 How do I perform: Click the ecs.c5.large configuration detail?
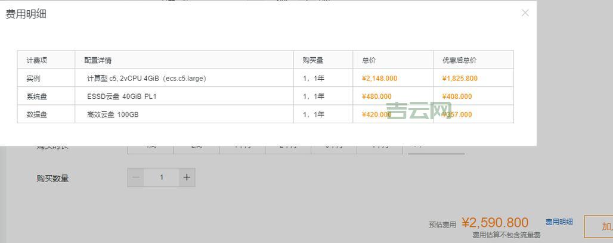coord(146,79)
